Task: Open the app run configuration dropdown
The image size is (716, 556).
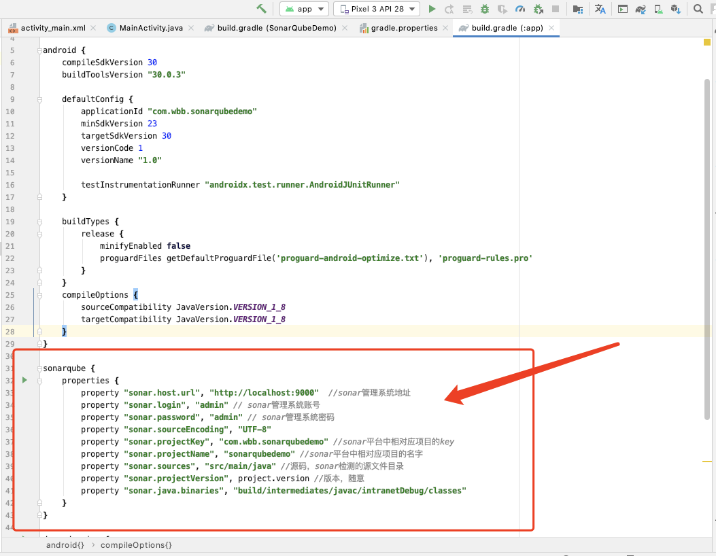Action: click(x=304, y=9)
